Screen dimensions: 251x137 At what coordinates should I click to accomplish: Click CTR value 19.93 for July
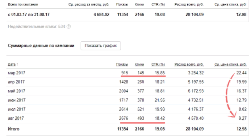coord(160,109)
